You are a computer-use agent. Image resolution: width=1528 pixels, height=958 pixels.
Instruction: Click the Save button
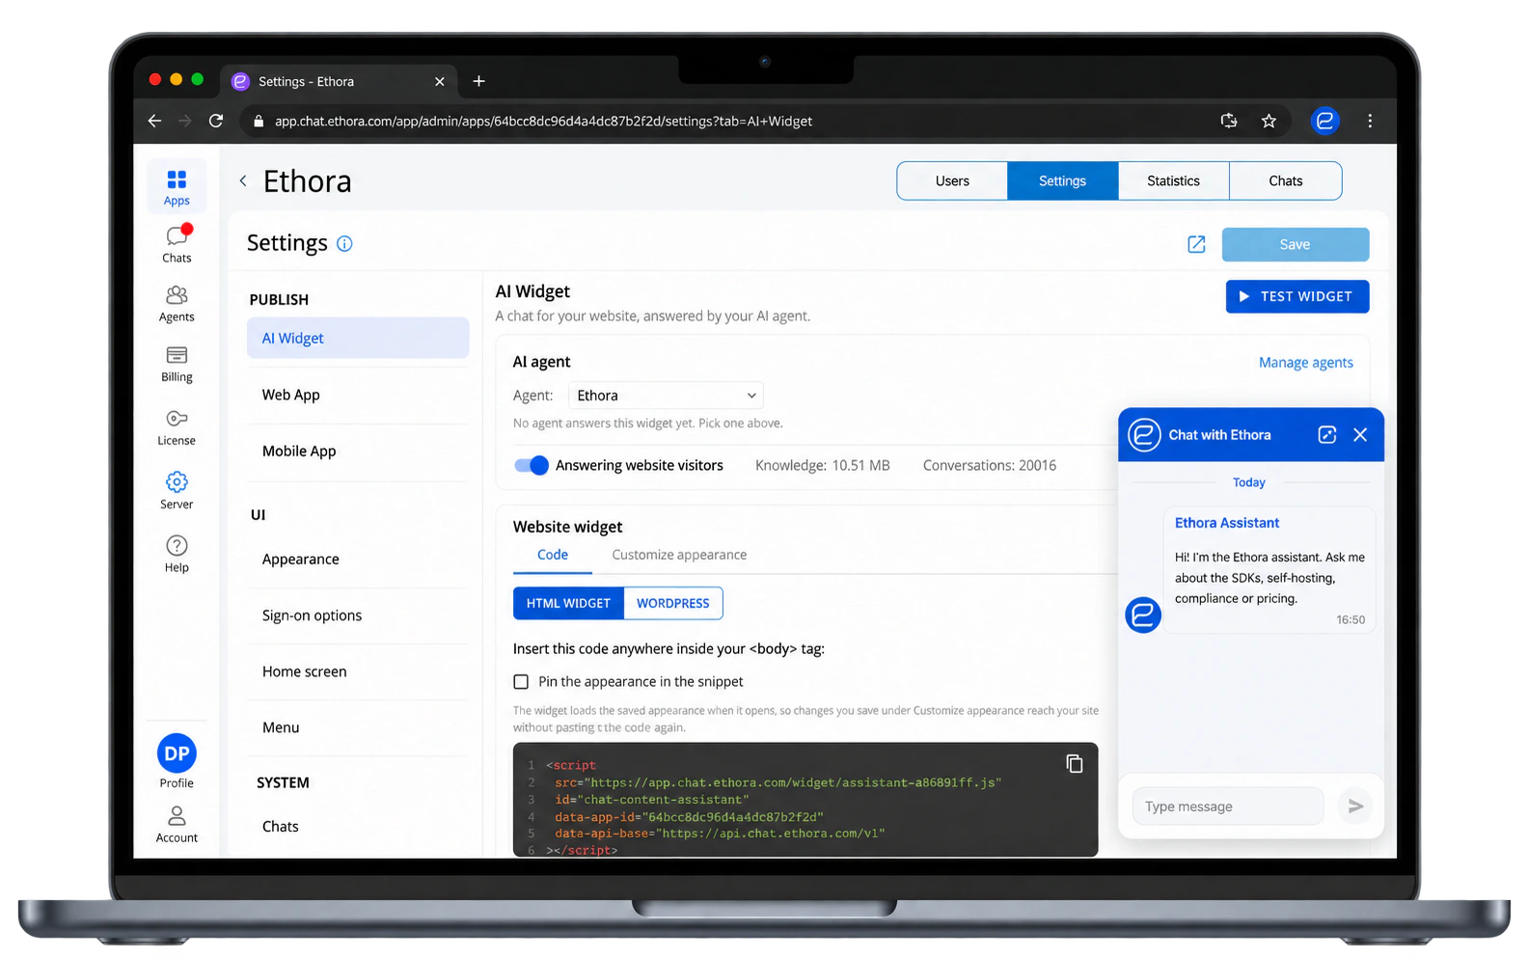(x=1295, y=244)
